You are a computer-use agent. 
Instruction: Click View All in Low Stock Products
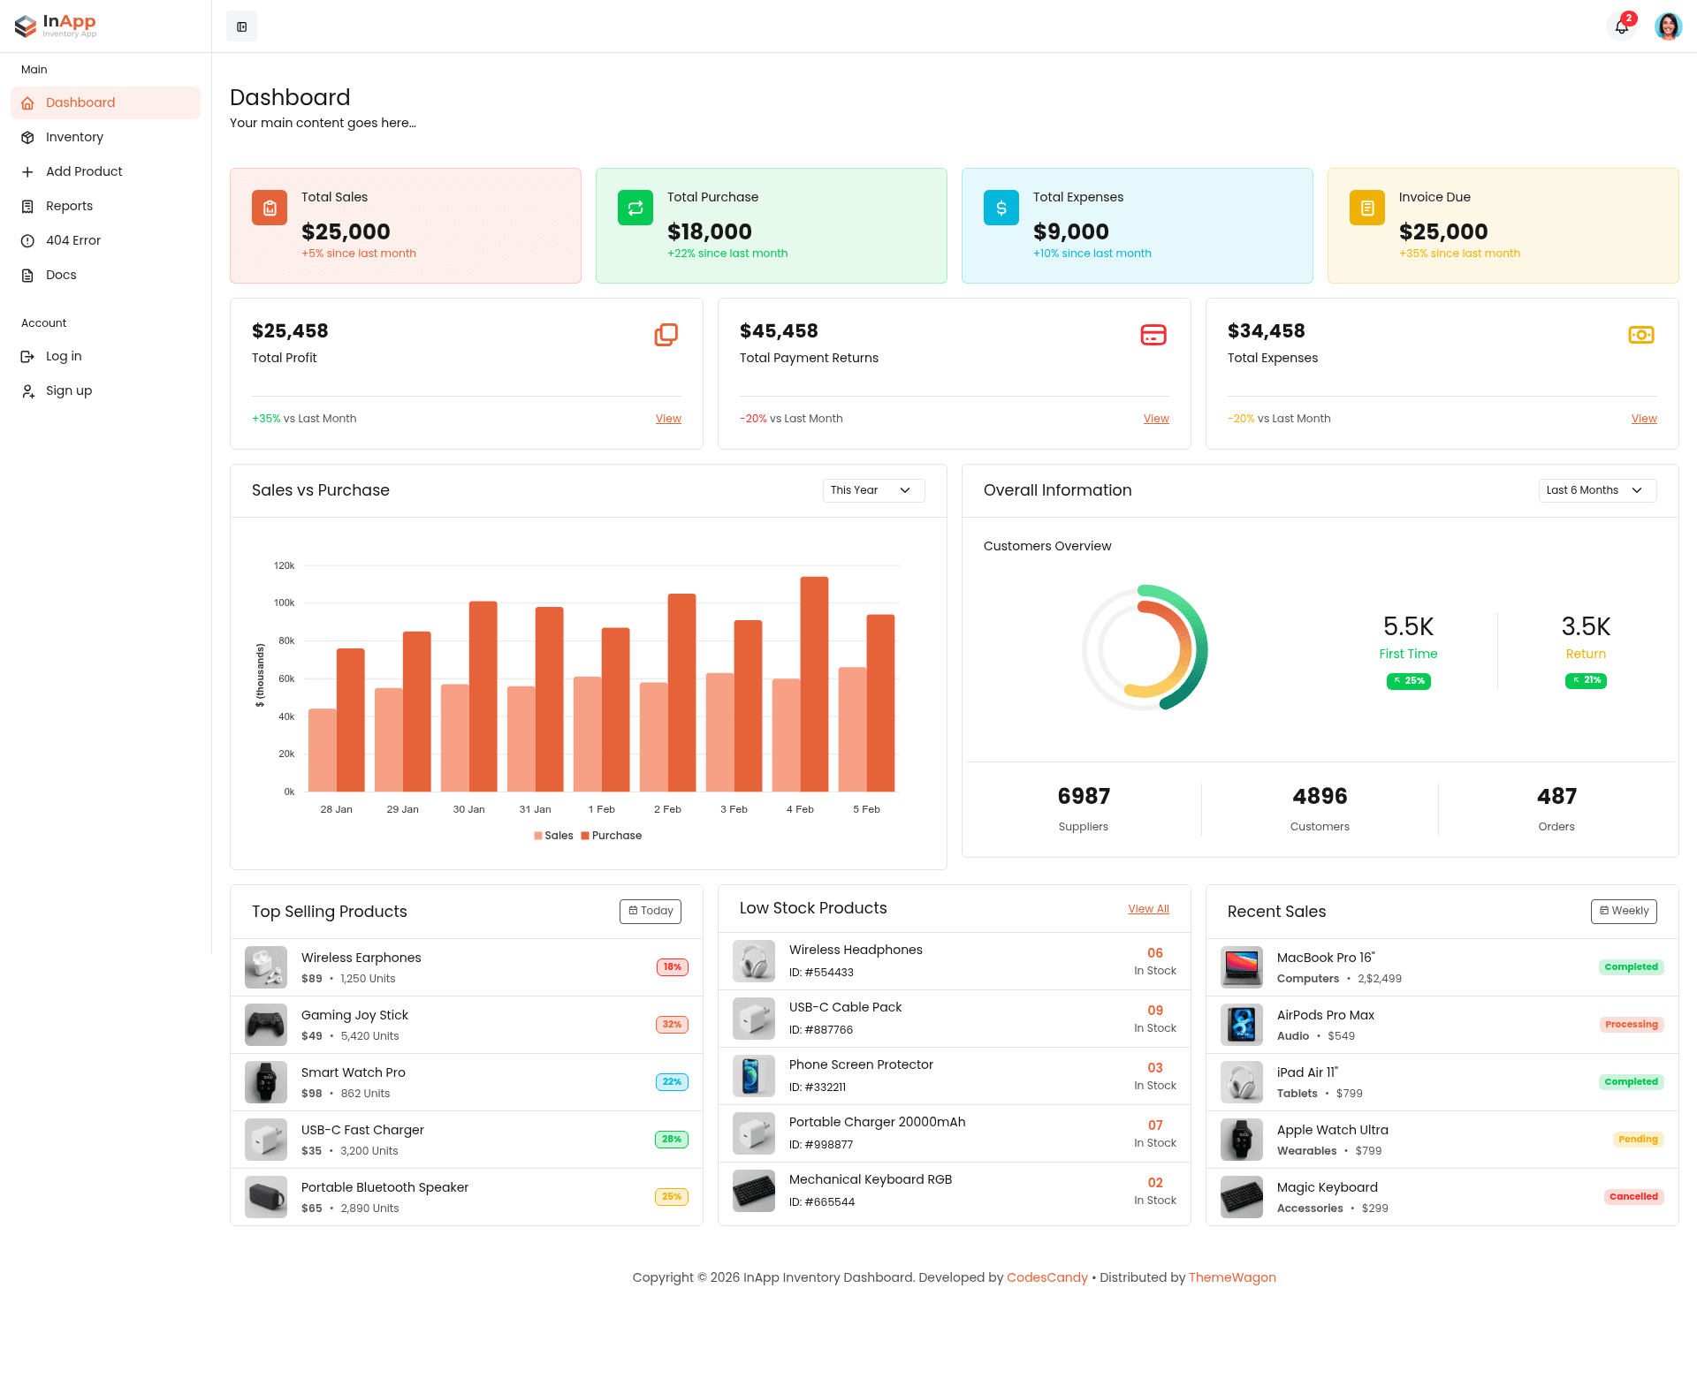(1148, 909)
